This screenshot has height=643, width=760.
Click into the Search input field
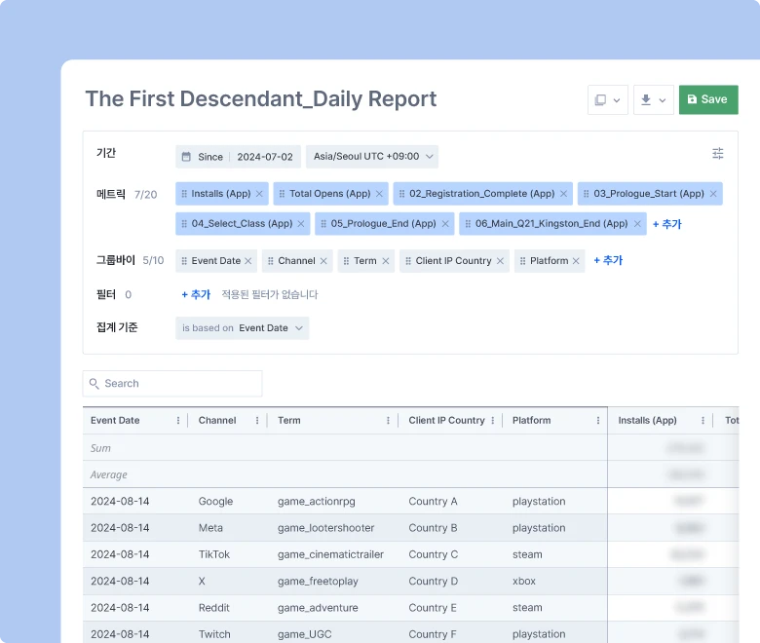(x=175, y=384)
